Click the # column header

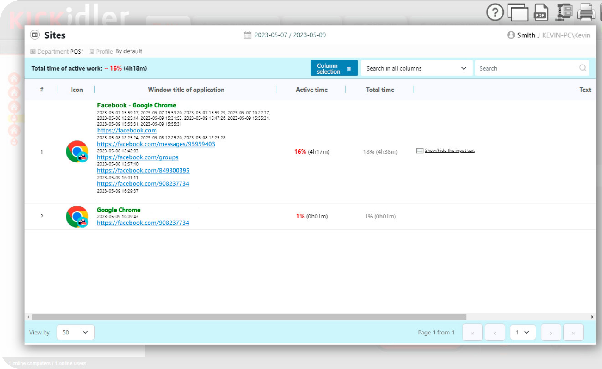[41, 90]
